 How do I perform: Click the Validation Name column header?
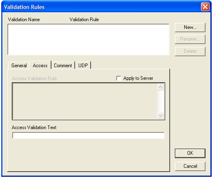(x=24, y=20)
